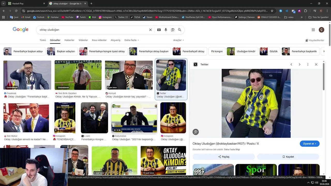Open the video bookmarks folder

point(289,17)
